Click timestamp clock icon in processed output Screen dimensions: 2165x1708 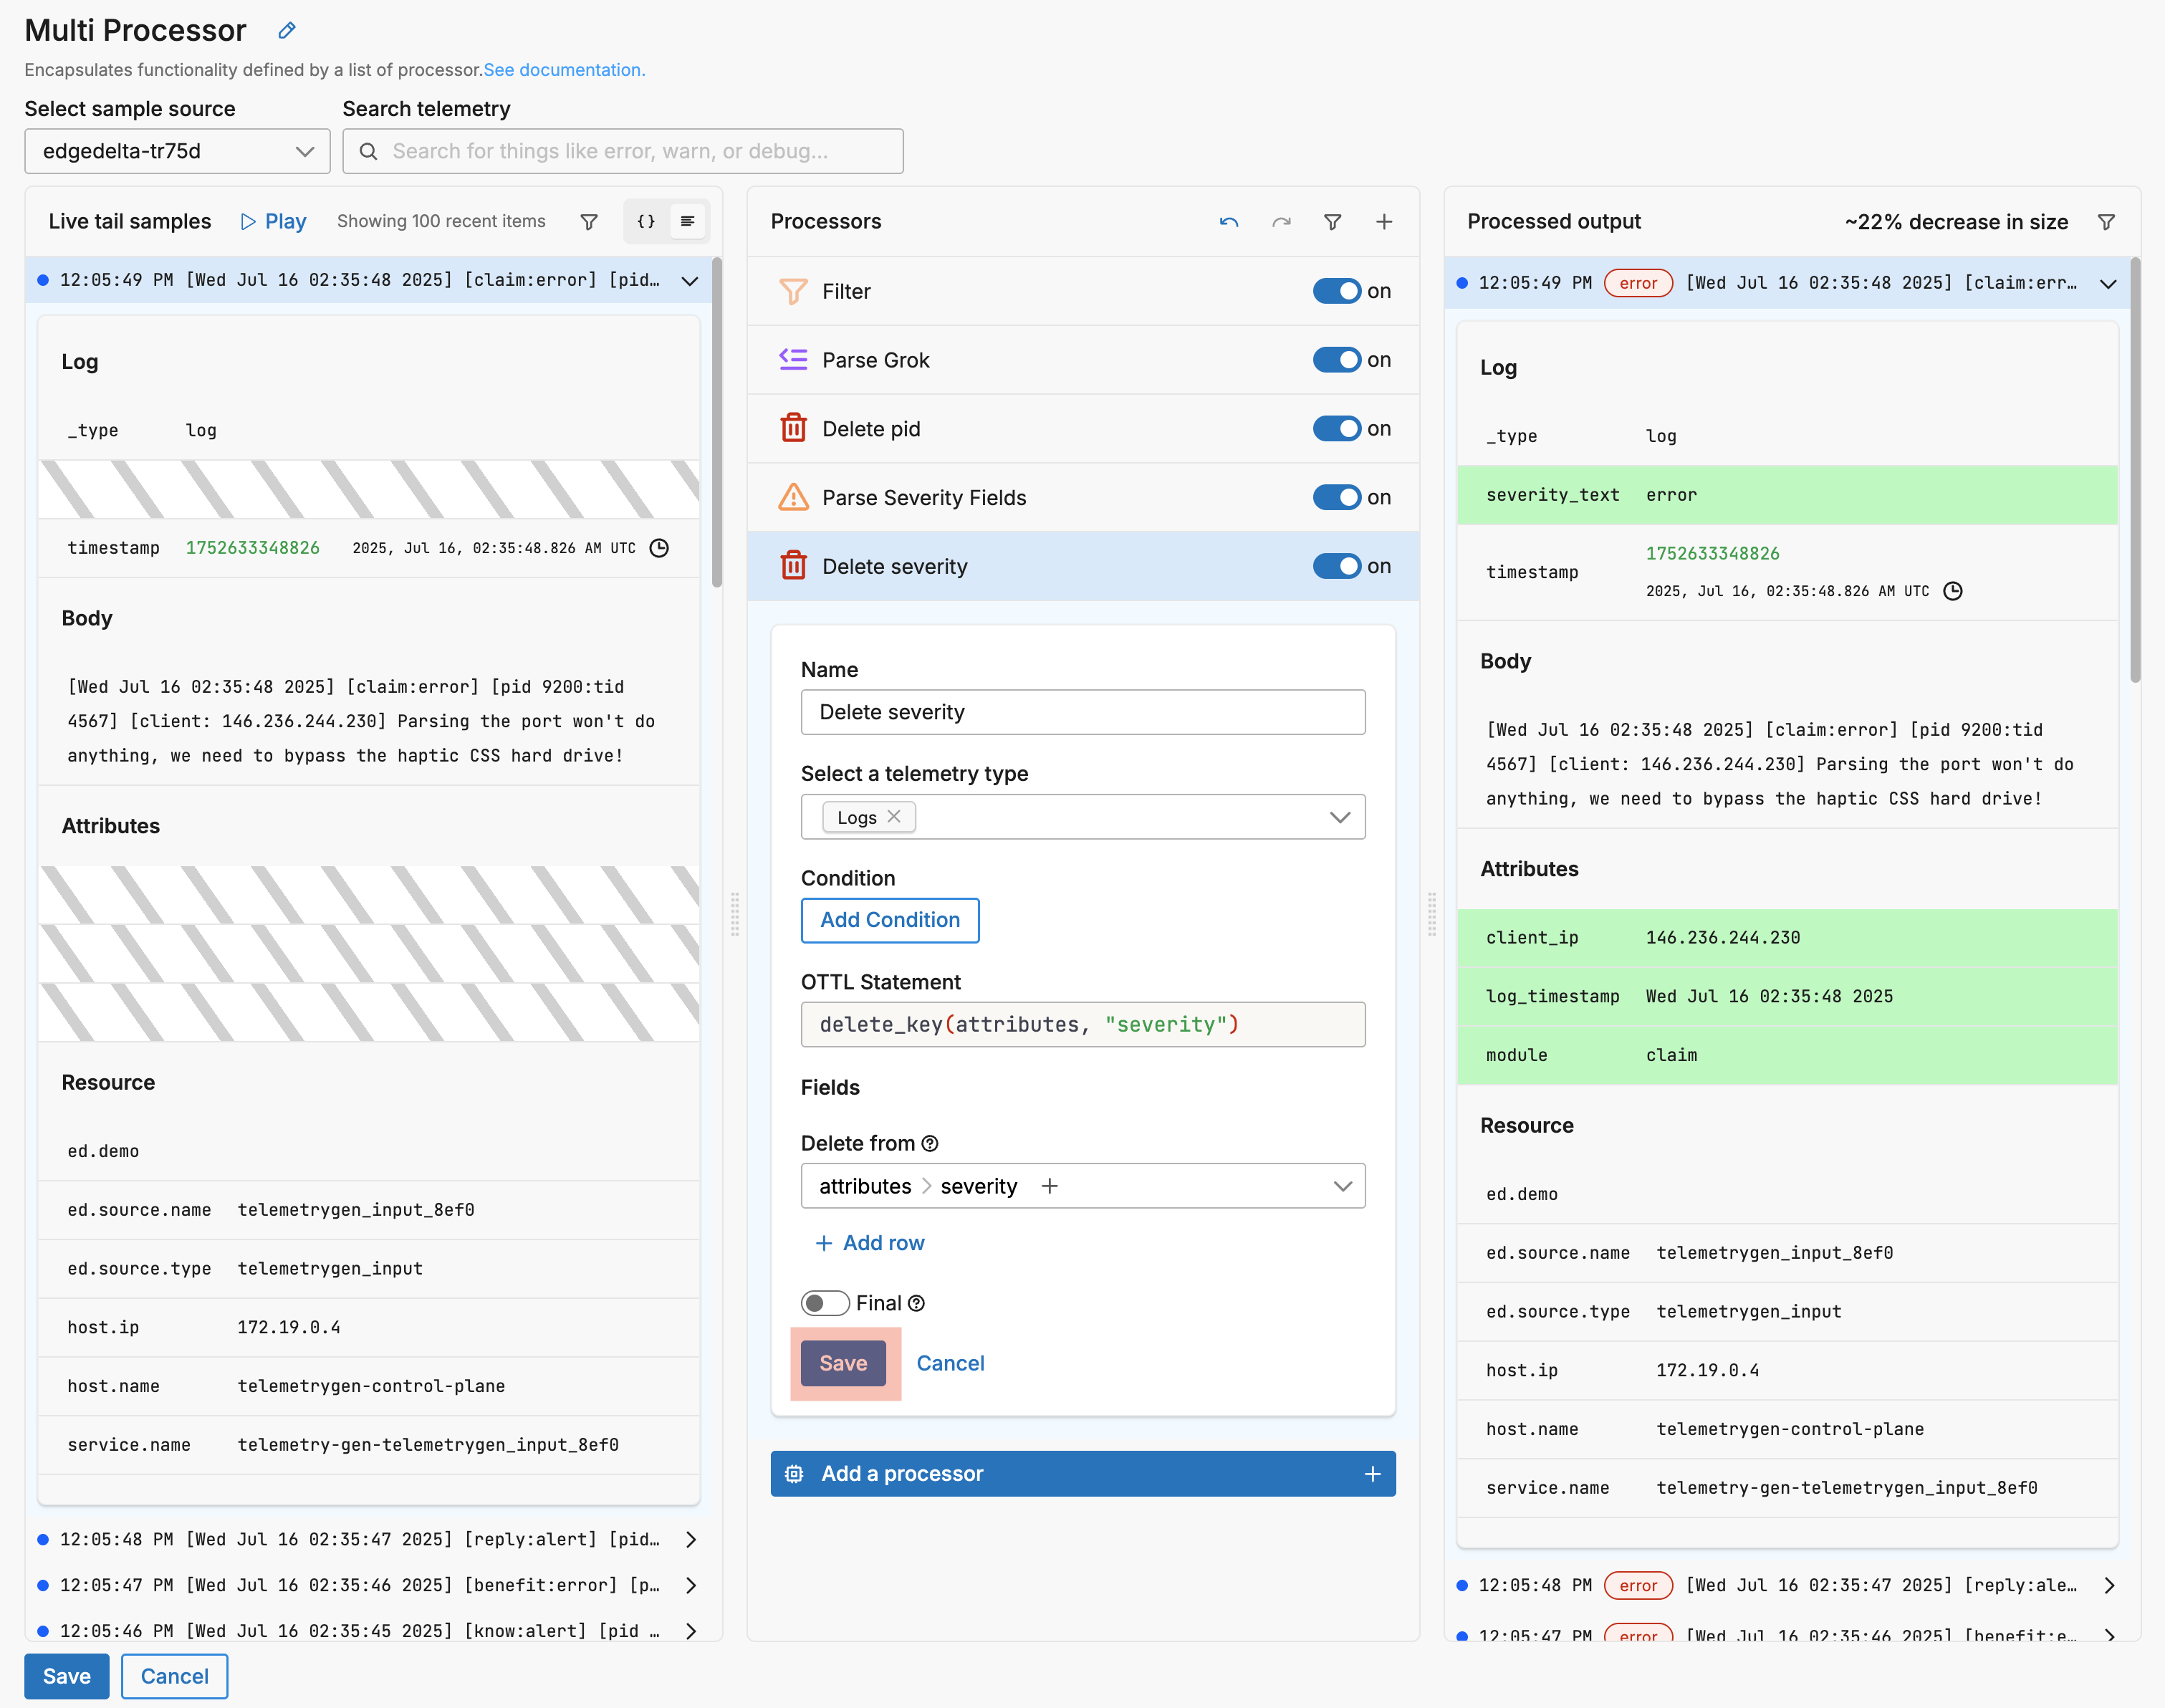click(1952, 591)
